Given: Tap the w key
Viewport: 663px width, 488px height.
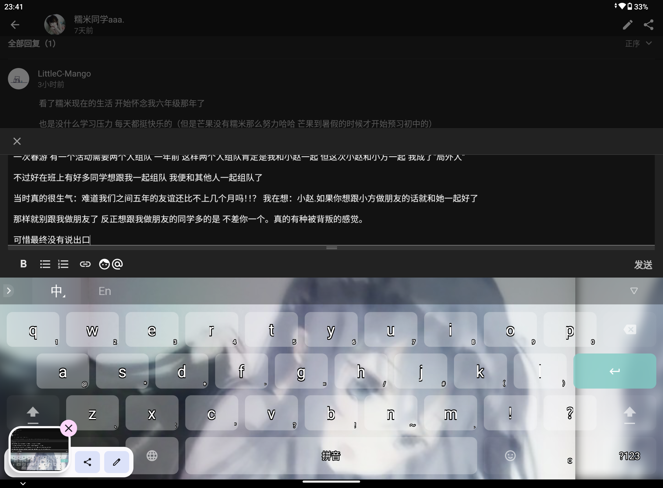Looking at the screenshot, I should coord(92,329).
